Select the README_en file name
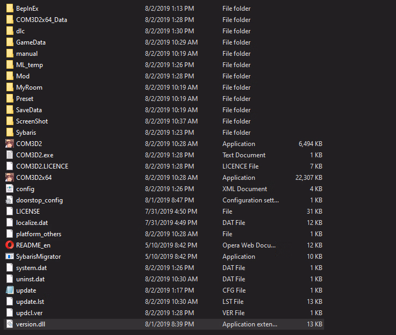 coord(33,245)
